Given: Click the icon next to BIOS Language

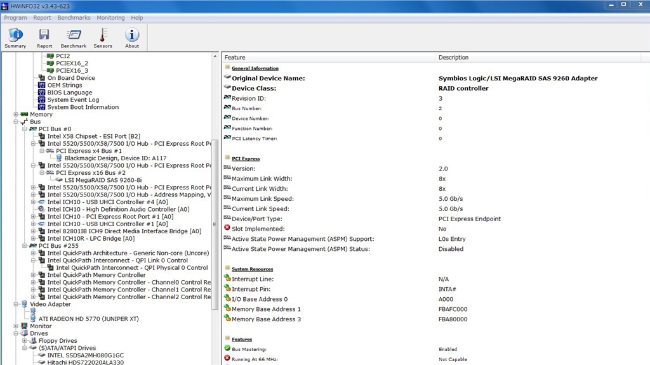Looking at the screenshot, I should (x=41, y=93).
